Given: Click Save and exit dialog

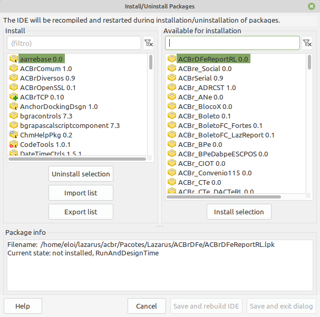Looking at the screenshot, I should pos(282,306).
